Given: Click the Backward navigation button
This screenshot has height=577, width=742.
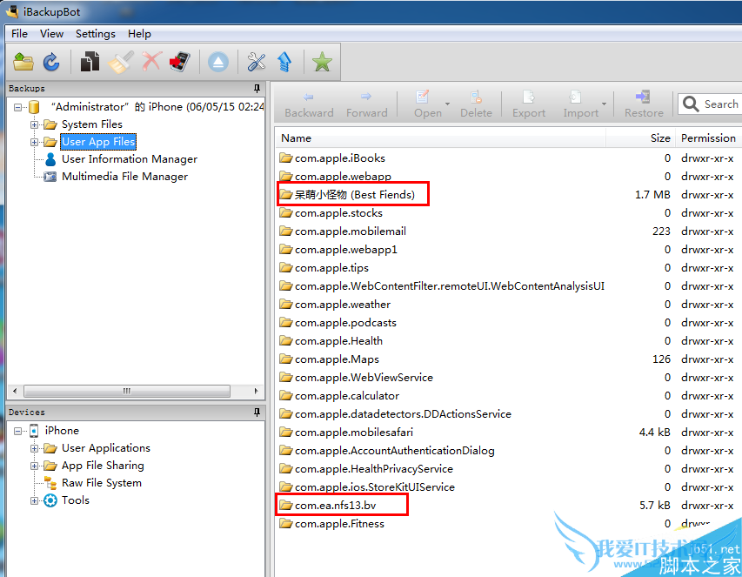Looking at the screenshot, I should [309, 105].
